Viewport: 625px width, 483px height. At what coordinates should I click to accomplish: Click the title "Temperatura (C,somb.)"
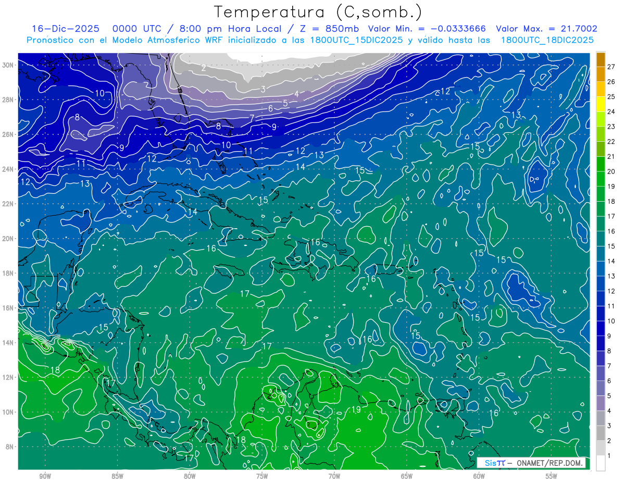tap(318, 13)
